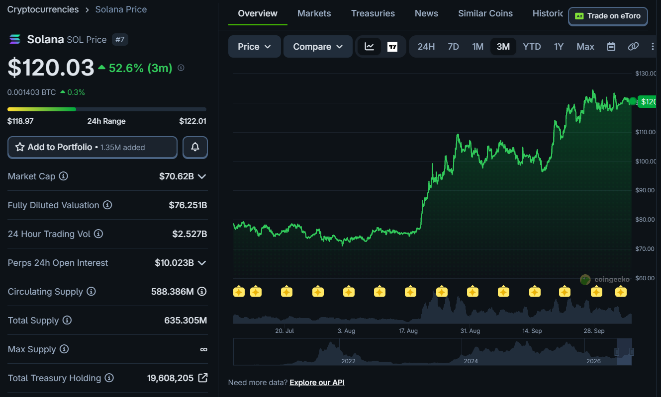661x397 pixels.
Task: Click the 3M time range button
Action: point(503,47)
